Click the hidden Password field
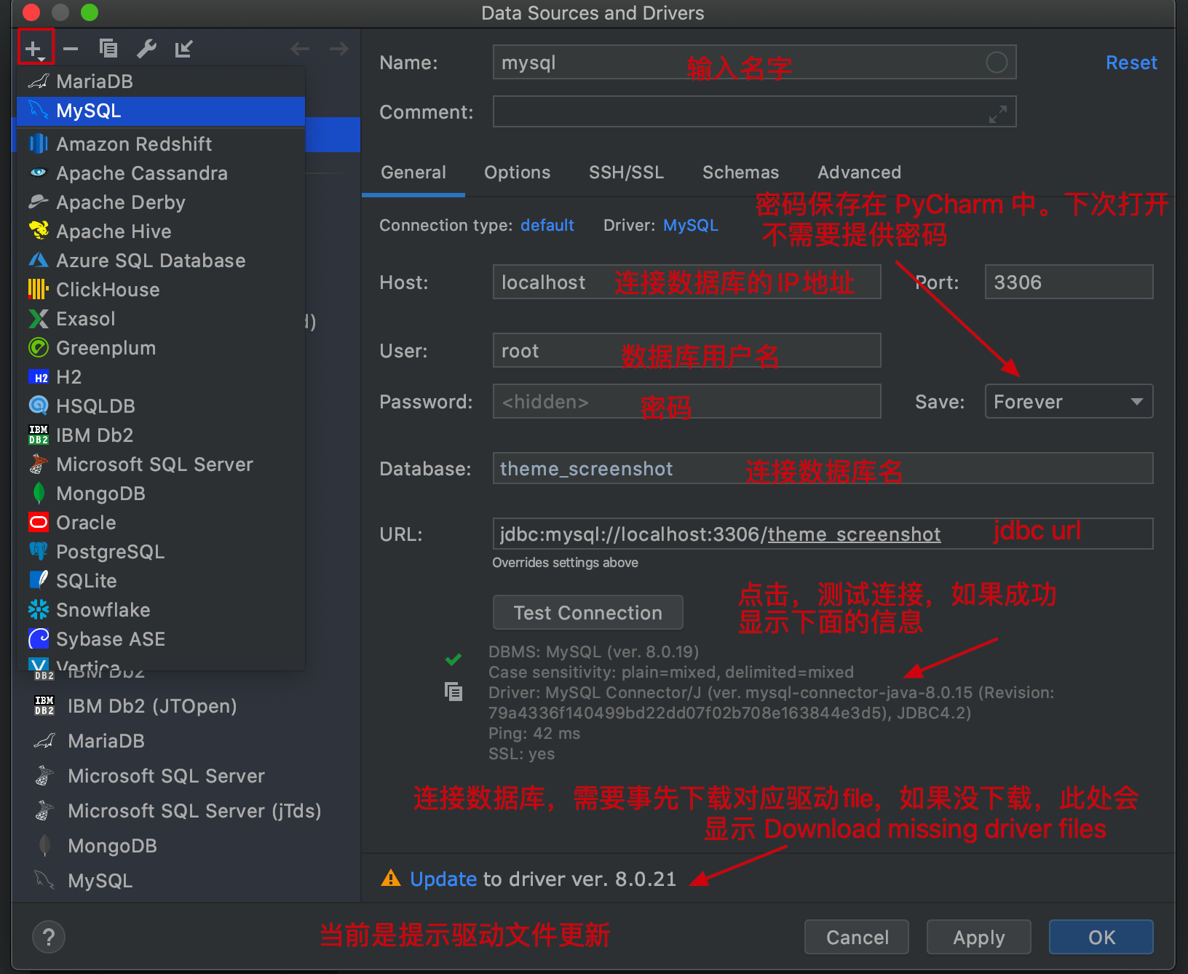This screenshot has width=1188, height=974. pyautogui.click(x=686, y=402)
